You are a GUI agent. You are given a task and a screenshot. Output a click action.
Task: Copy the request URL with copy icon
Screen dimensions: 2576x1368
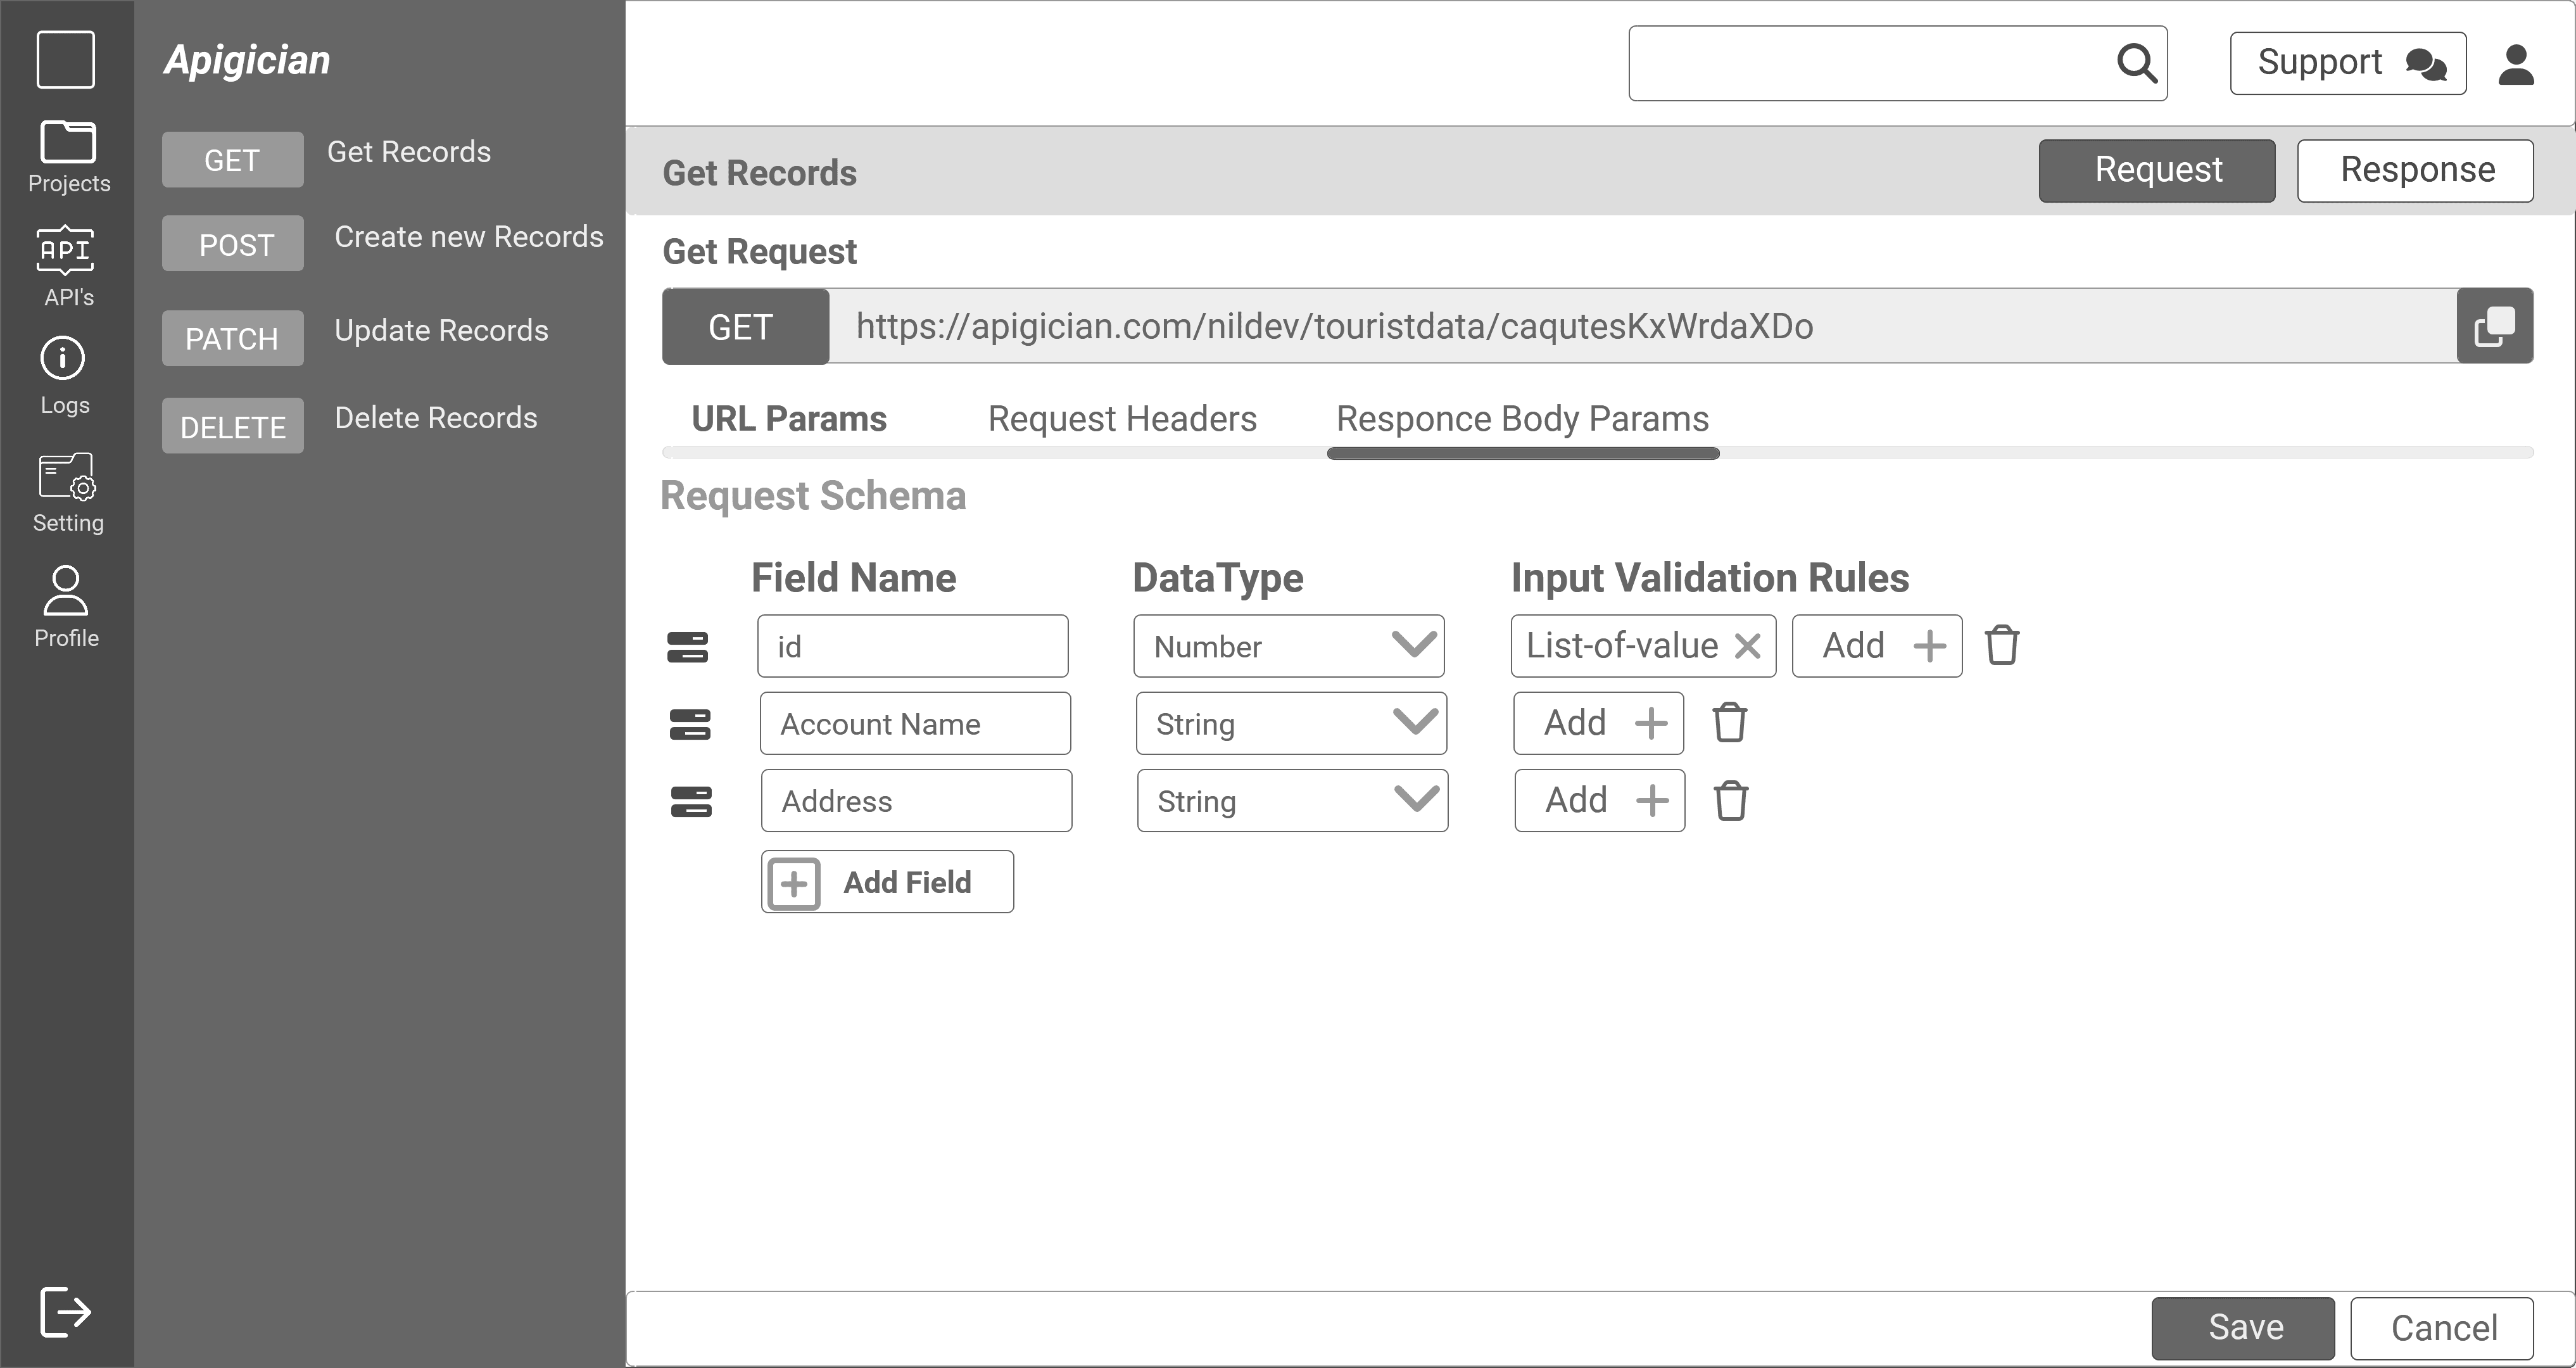[2494, 327]
